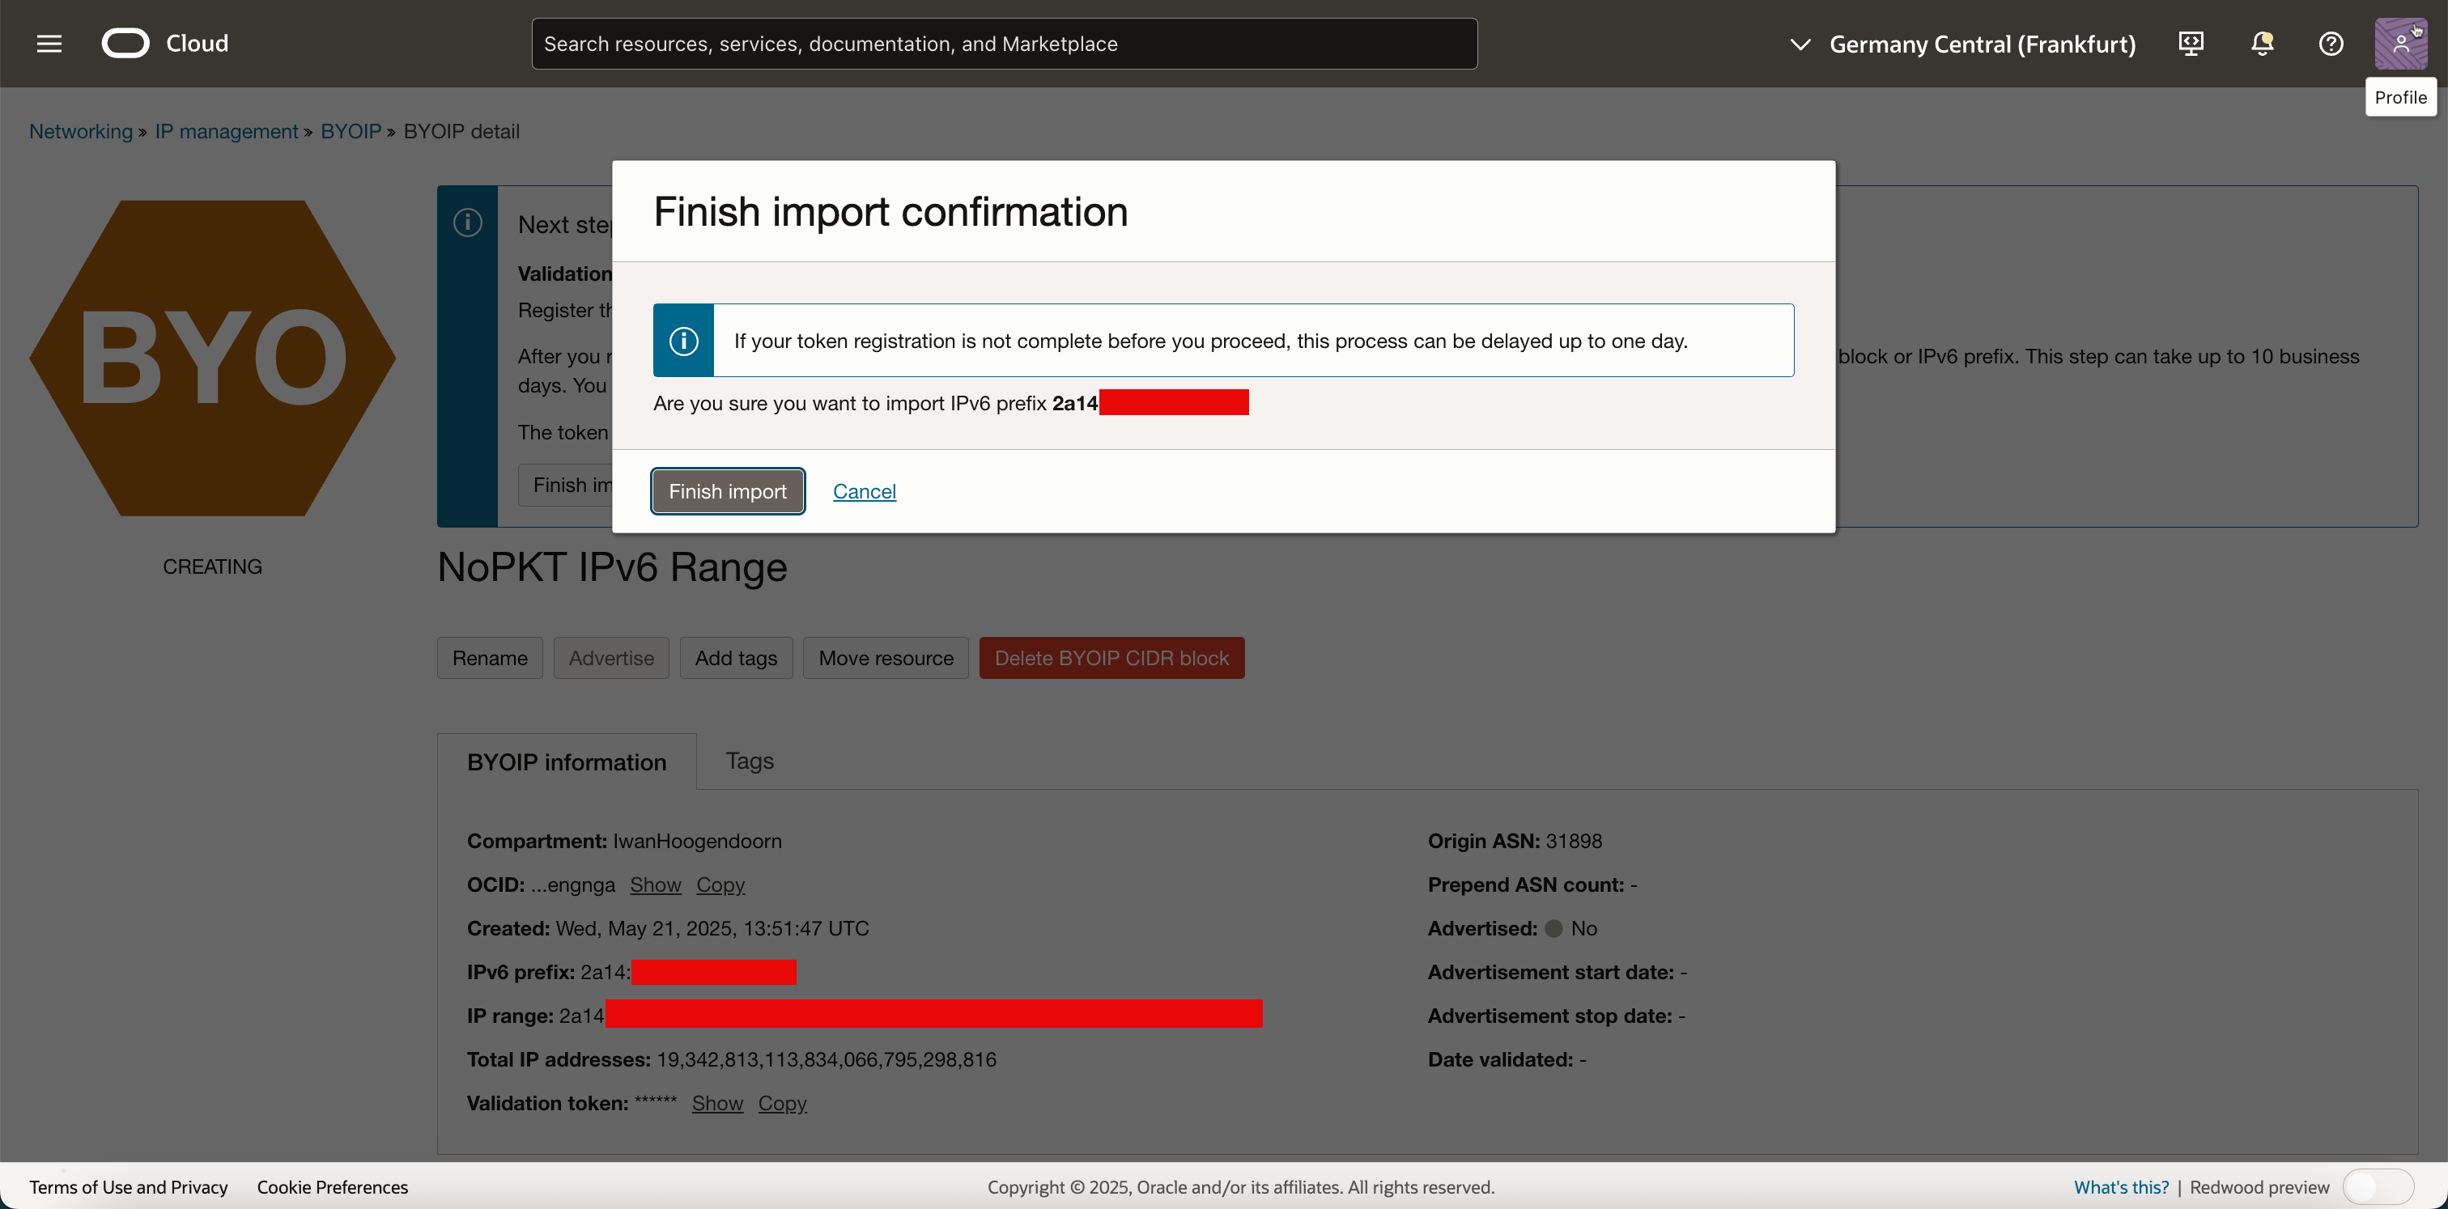Cancel the import confirmation dialog
This screenshot has width=2448, height=1209.
[x=864, y=491]
